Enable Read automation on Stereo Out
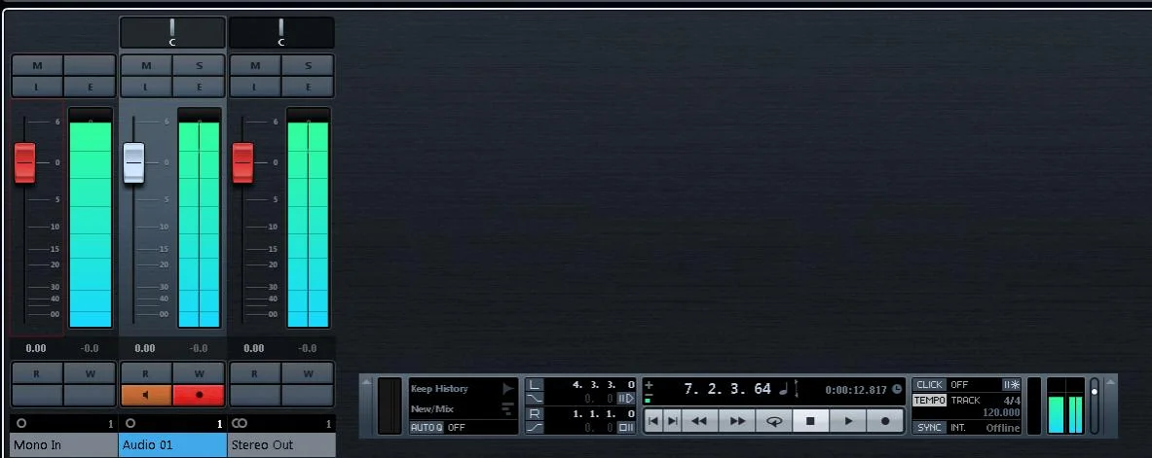The image size is (1152, 458). pos(255,373)
